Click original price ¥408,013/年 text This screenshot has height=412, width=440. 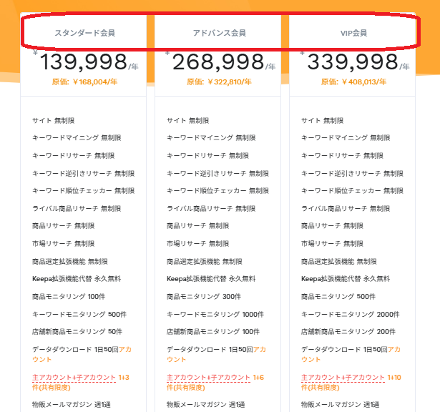pyautogui.click(x=353, y=82)
